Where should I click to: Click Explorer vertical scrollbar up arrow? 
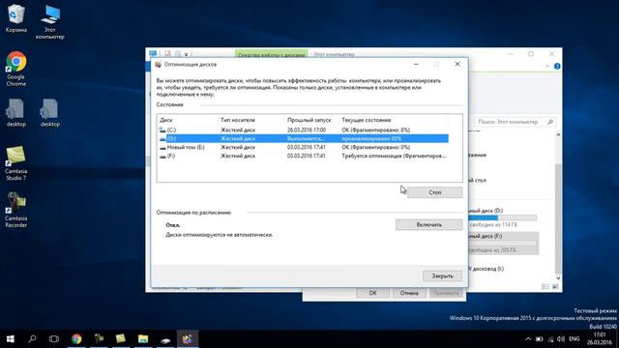tap(558, 135)
